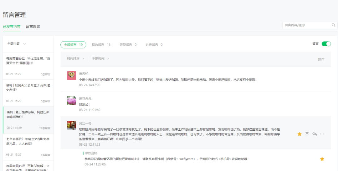Open more options for 浦江一号's comment
Viewport: 338px width, 171px height.
click(322, 134)
